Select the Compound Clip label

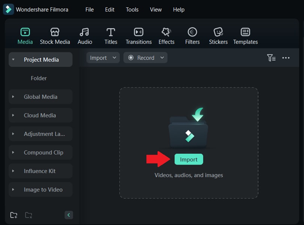[43, 153]
